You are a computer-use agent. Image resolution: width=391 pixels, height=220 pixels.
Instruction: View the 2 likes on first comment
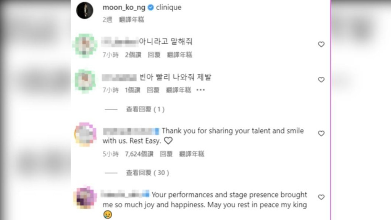coord(133,55)
